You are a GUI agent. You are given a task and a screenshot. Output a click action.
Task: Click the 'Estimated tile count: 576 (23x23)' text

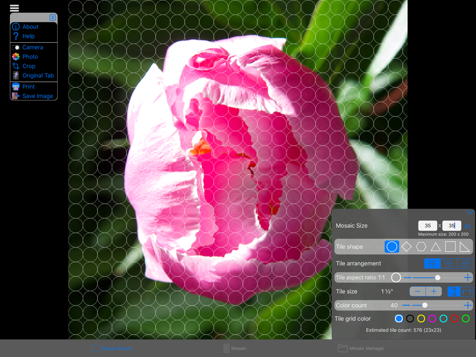pyautogui.click(x=404, y=330)
